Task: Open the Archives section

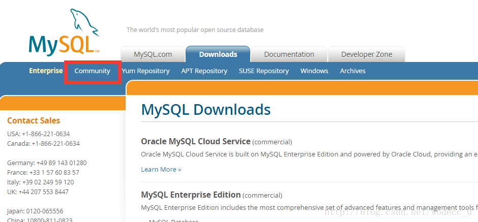Action: (x=353, y=71)
